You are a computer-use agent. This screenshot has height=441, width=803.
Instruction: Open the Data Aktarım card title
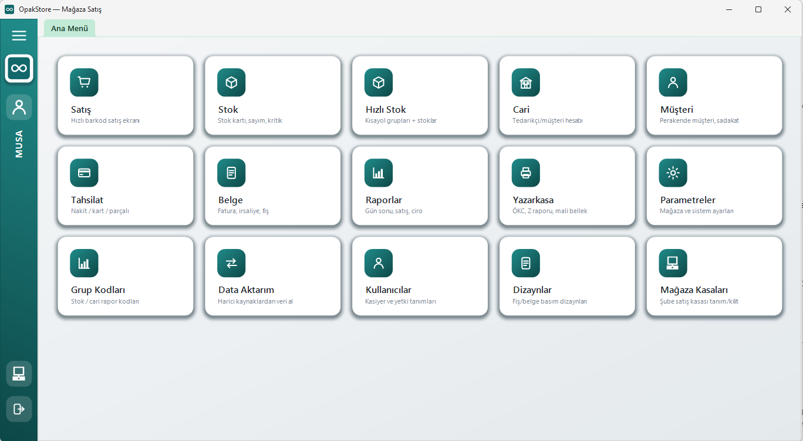click(x=247, y=290)
